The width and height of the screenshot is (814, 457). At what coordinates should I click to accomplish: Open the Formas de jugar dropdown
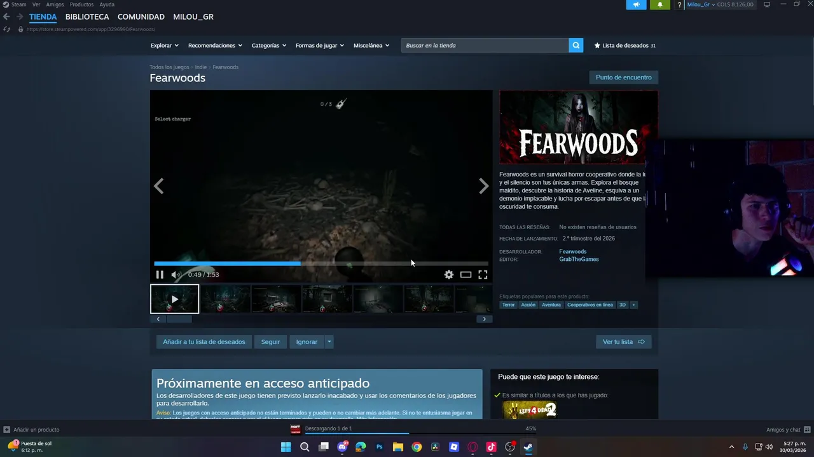coord(320,45)
